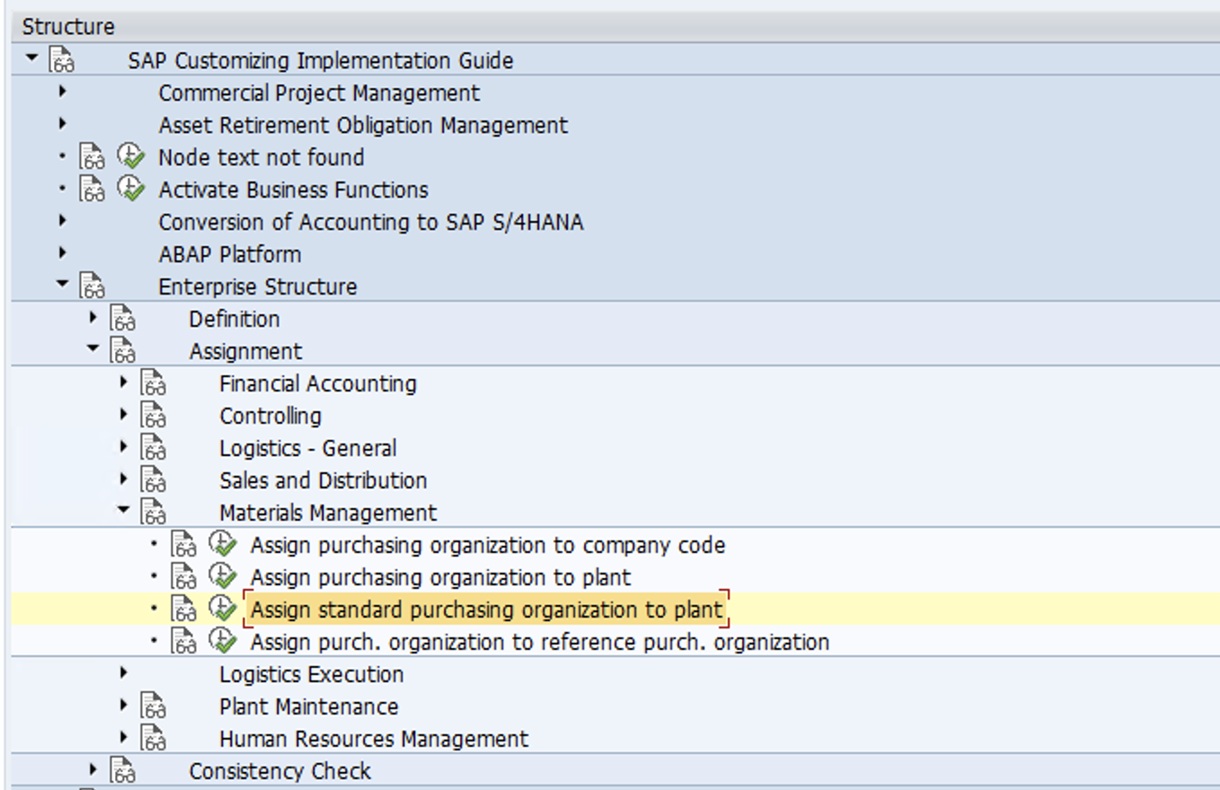Image resolution: width=1220 pixels, height=790 pixels.
Task: Select the Enterprise Structure text
Action: 258,286
